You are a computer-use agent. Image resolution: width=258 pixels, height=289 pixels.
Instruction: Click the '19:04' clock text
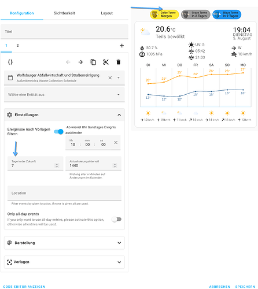click(242, 30)
